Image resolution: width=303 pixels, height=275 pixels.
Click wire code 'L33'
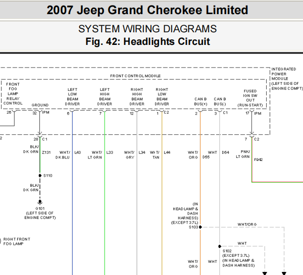110,152
